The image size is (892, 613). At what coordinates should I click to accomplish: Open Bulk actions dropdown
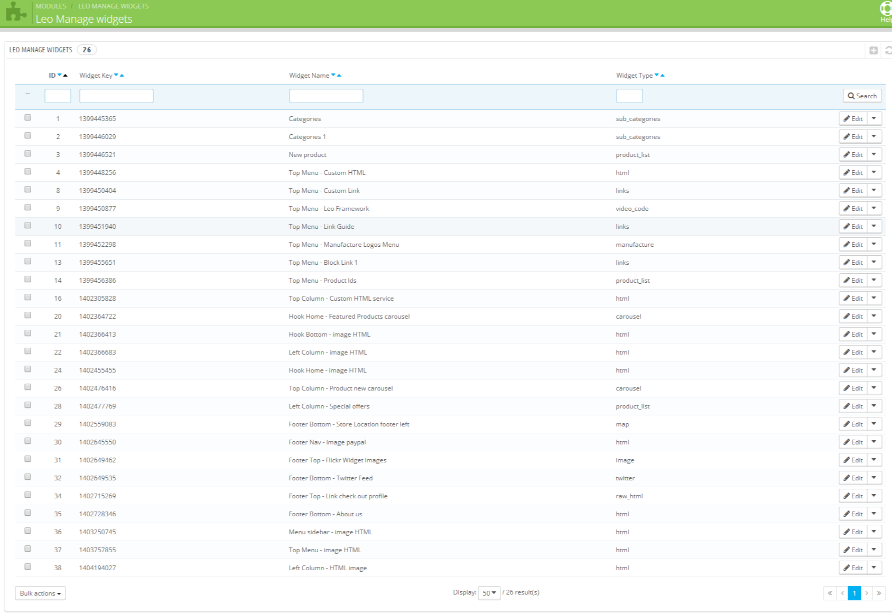click(x=40, y=593)
